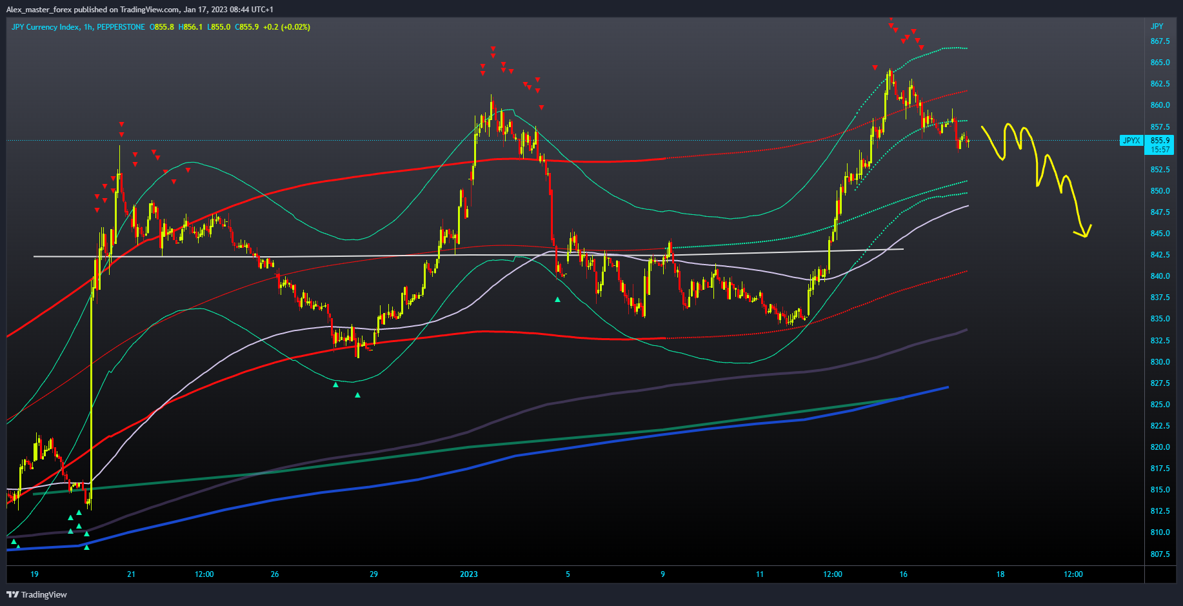Click the 817.5 price axis label
The height and width of the screenshot is (606, 1183).
tap(1160, 469)
